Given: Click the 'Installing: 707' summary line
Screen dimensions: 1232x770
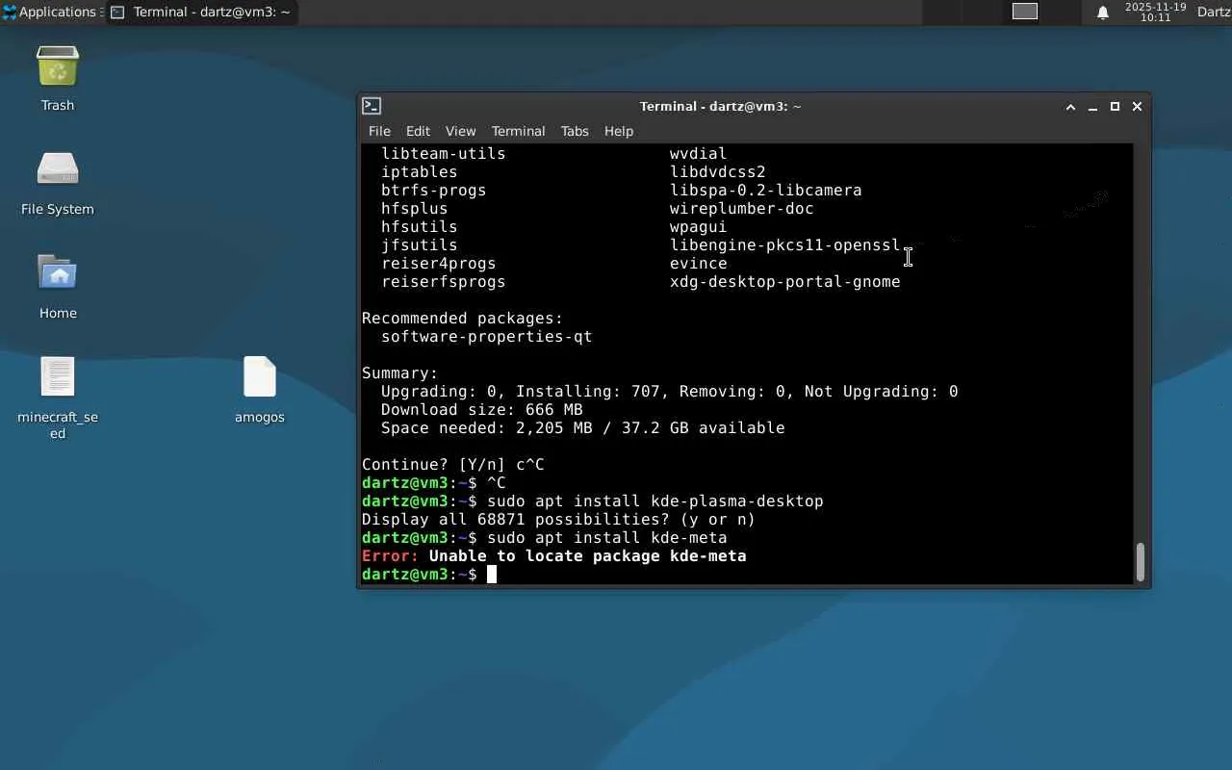Looking at the screenshot, I should [670, 392].
